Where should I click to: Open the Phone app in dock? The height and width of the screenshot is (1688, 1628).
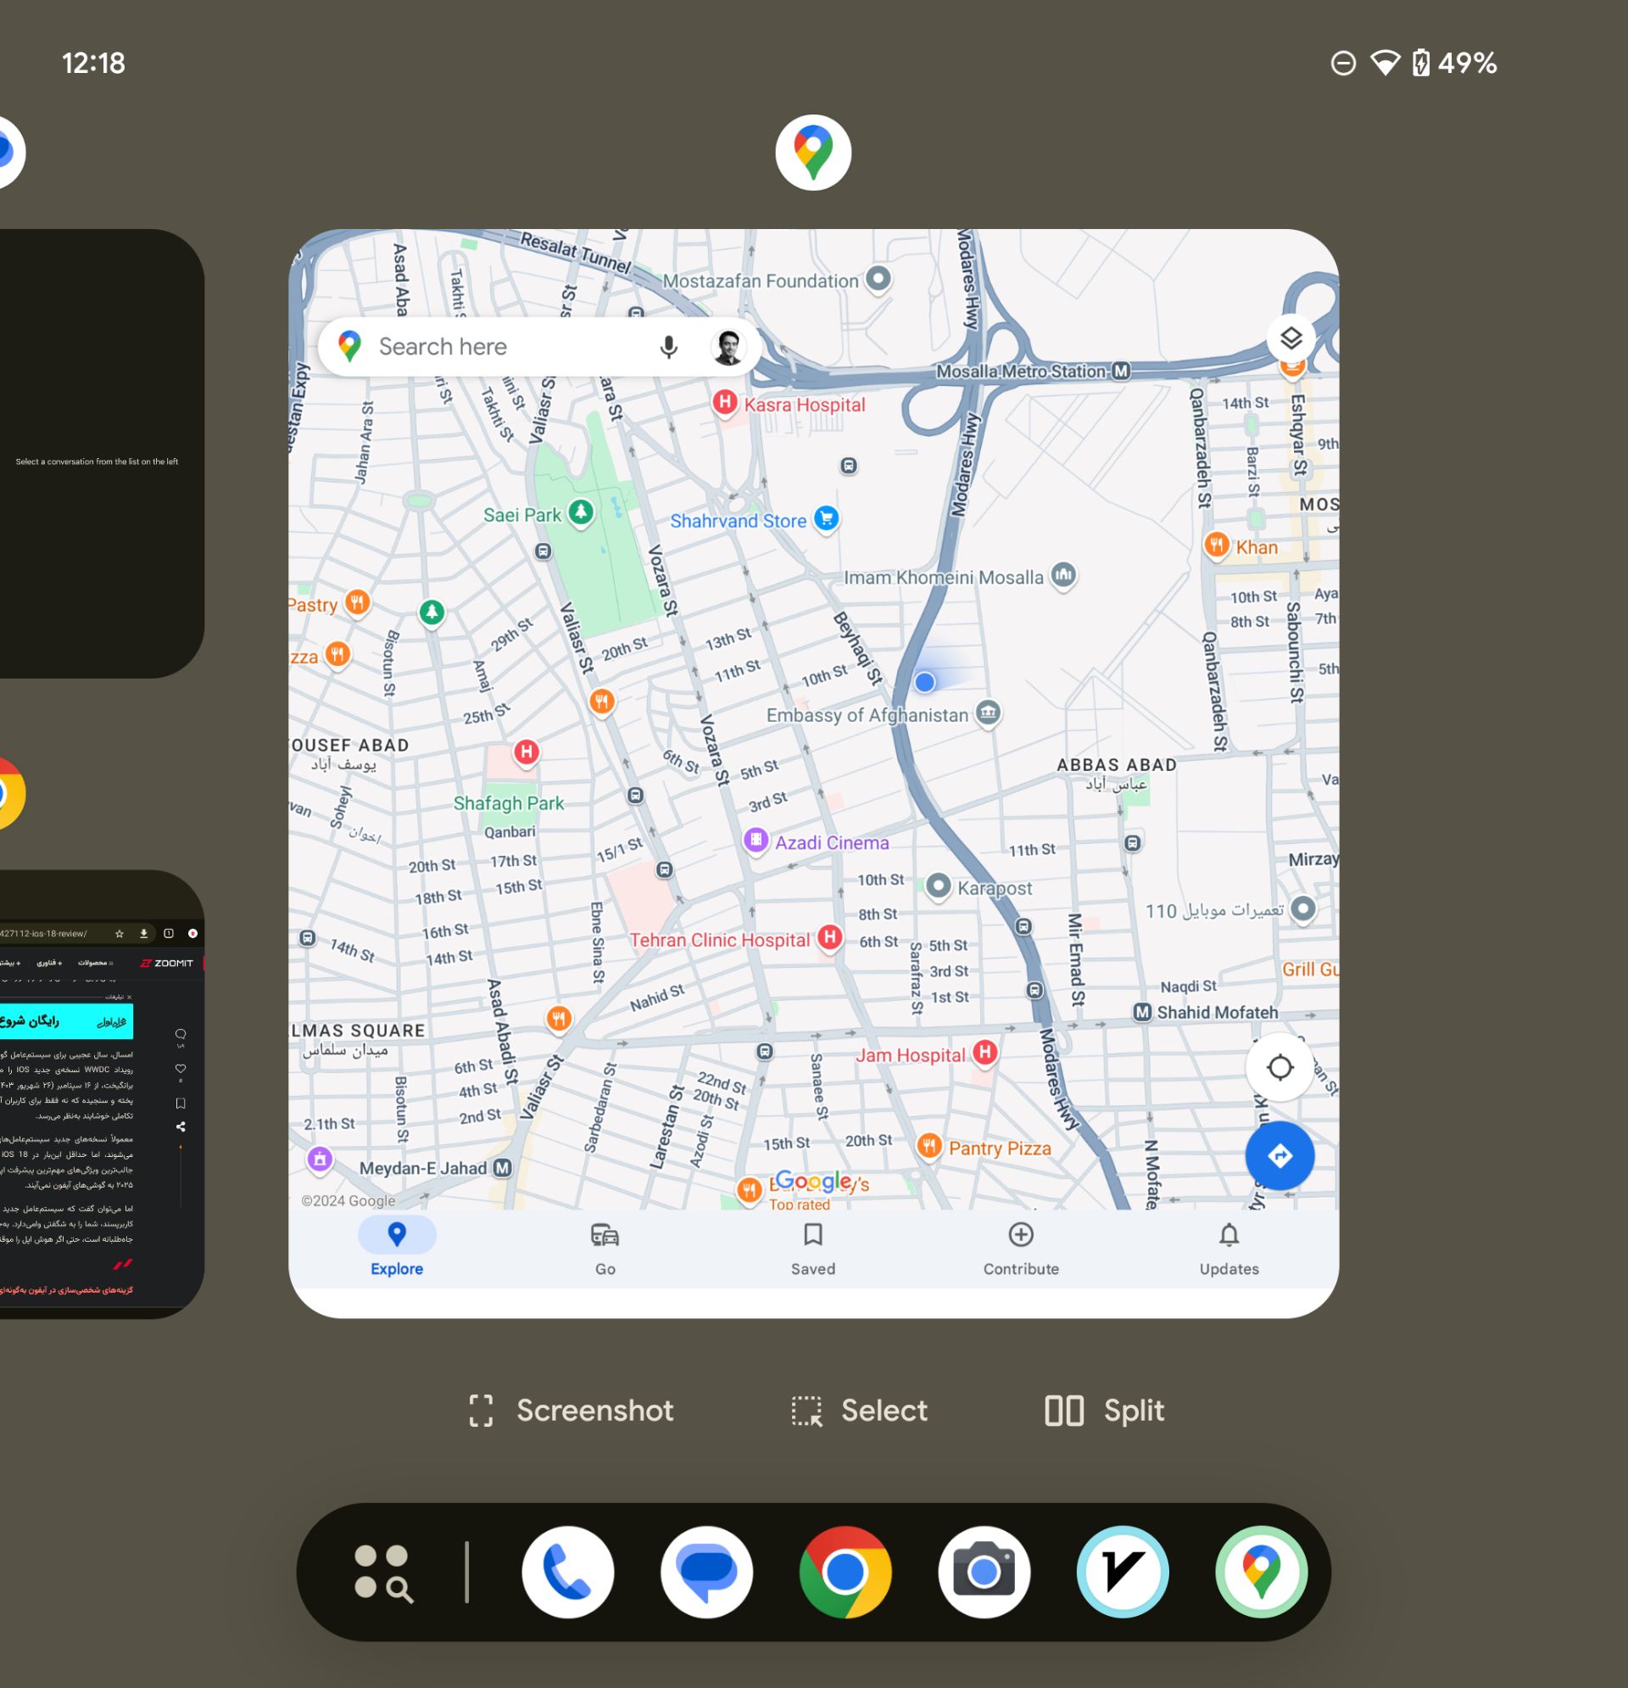click(x=567, y=1572)
